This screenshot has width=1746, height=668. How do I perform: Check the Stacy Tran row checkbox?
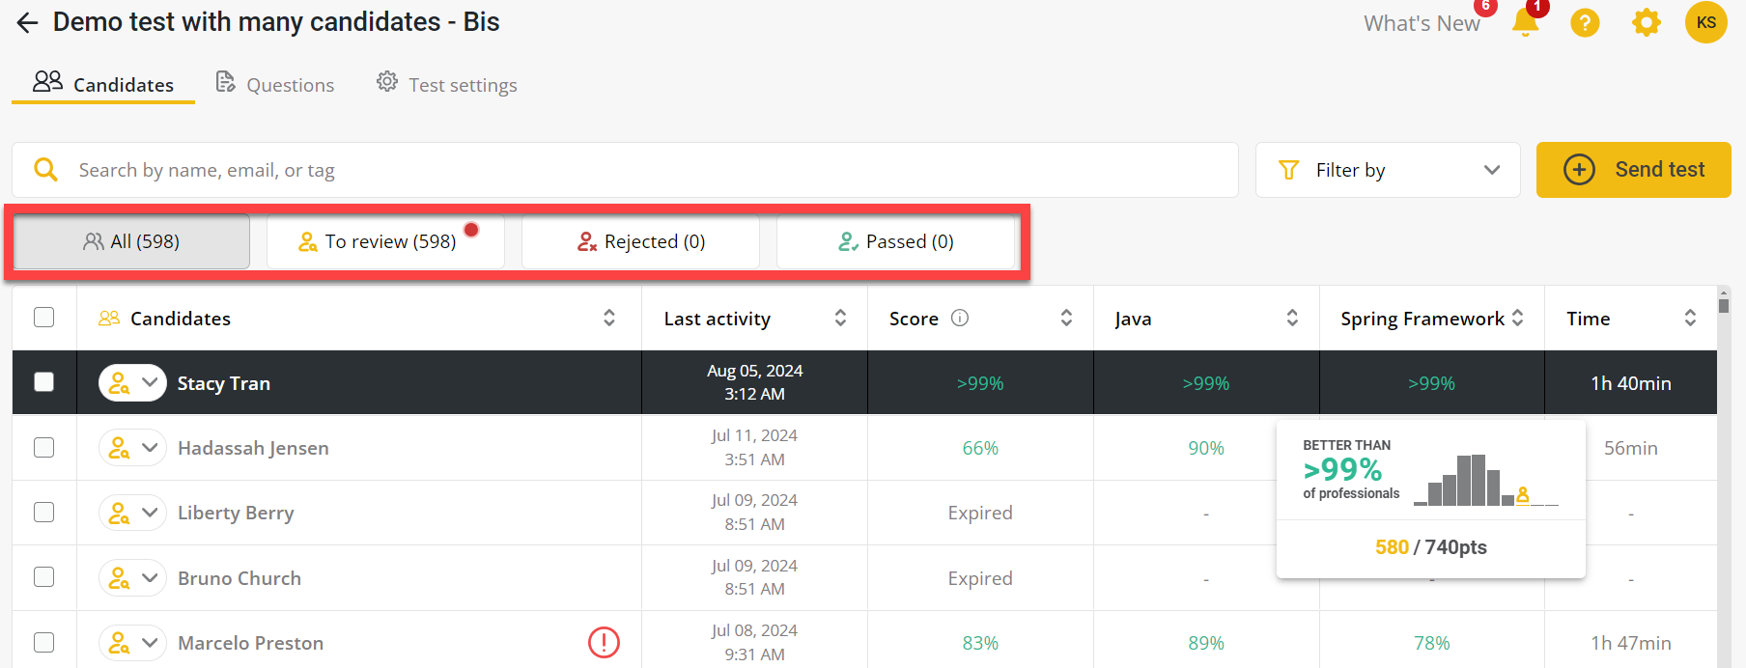pos(44,382)
